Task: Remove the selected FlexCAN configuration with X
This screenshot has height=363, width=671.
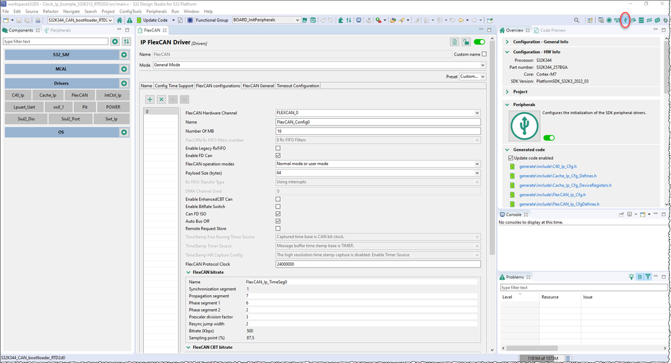Action: point(161,99)
